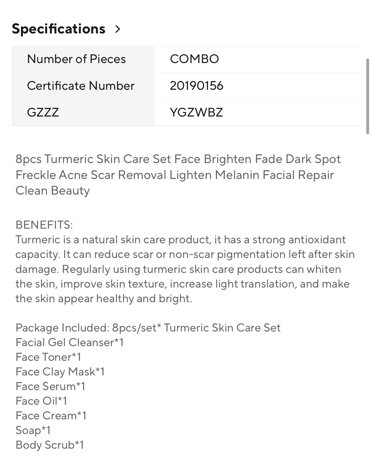Click the YGZWBZ value cell
Screen dimensions: 372x456
coord(196,112)
